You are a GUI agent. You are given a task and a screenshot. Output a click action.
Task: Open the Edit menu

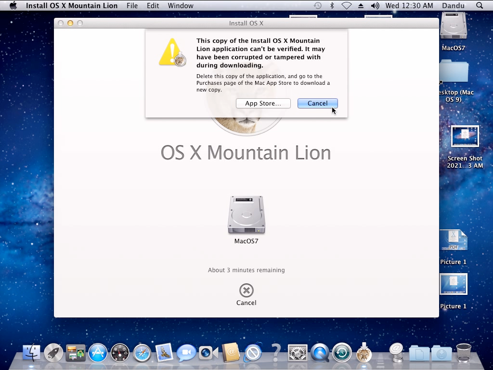pyautogui.click(x=153, y=6)
